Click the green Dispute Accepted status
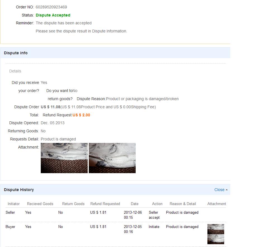268x247 pixels. pyautogui.click(x=53, y=15)
